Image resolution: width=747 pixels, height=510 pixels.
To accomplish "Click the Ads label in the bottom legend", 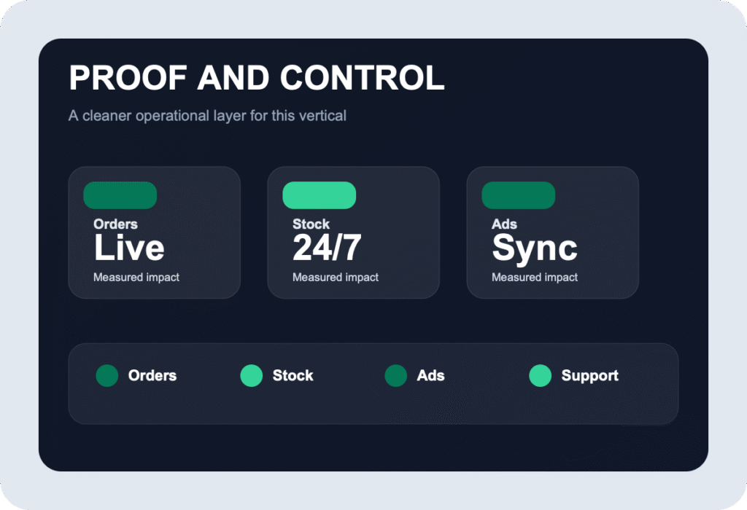I will click(x=430, y=376).
